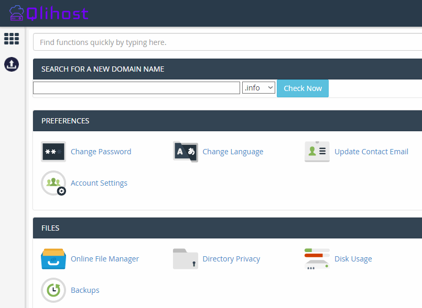
Task: Focus the domain name input field
Action: pyautogui.click(x=136, y=88)
